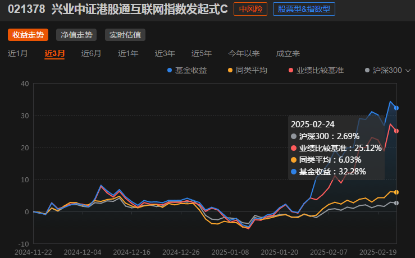Show 今年以来 returns
415x258 pixels.
point(244,53)
